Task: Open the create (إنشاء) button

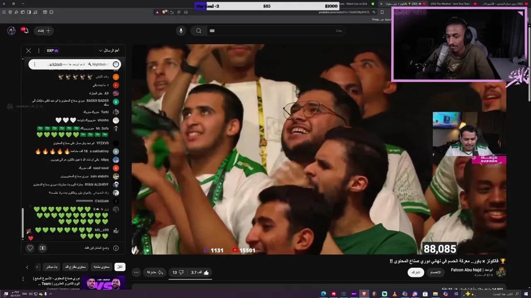Action: pyautogui.click(x=44, y=31)
